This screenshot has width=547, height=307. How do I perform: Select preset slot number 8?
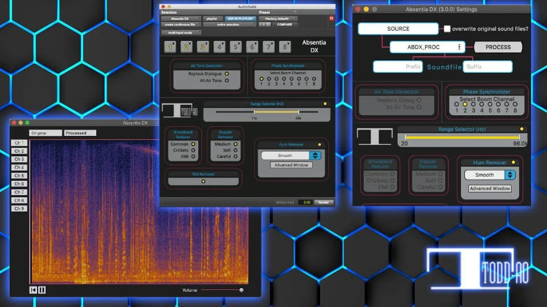coord(285,47)
